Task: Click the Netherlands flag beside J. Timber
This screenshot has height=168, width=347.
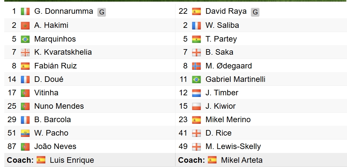Action: (196, 93)
